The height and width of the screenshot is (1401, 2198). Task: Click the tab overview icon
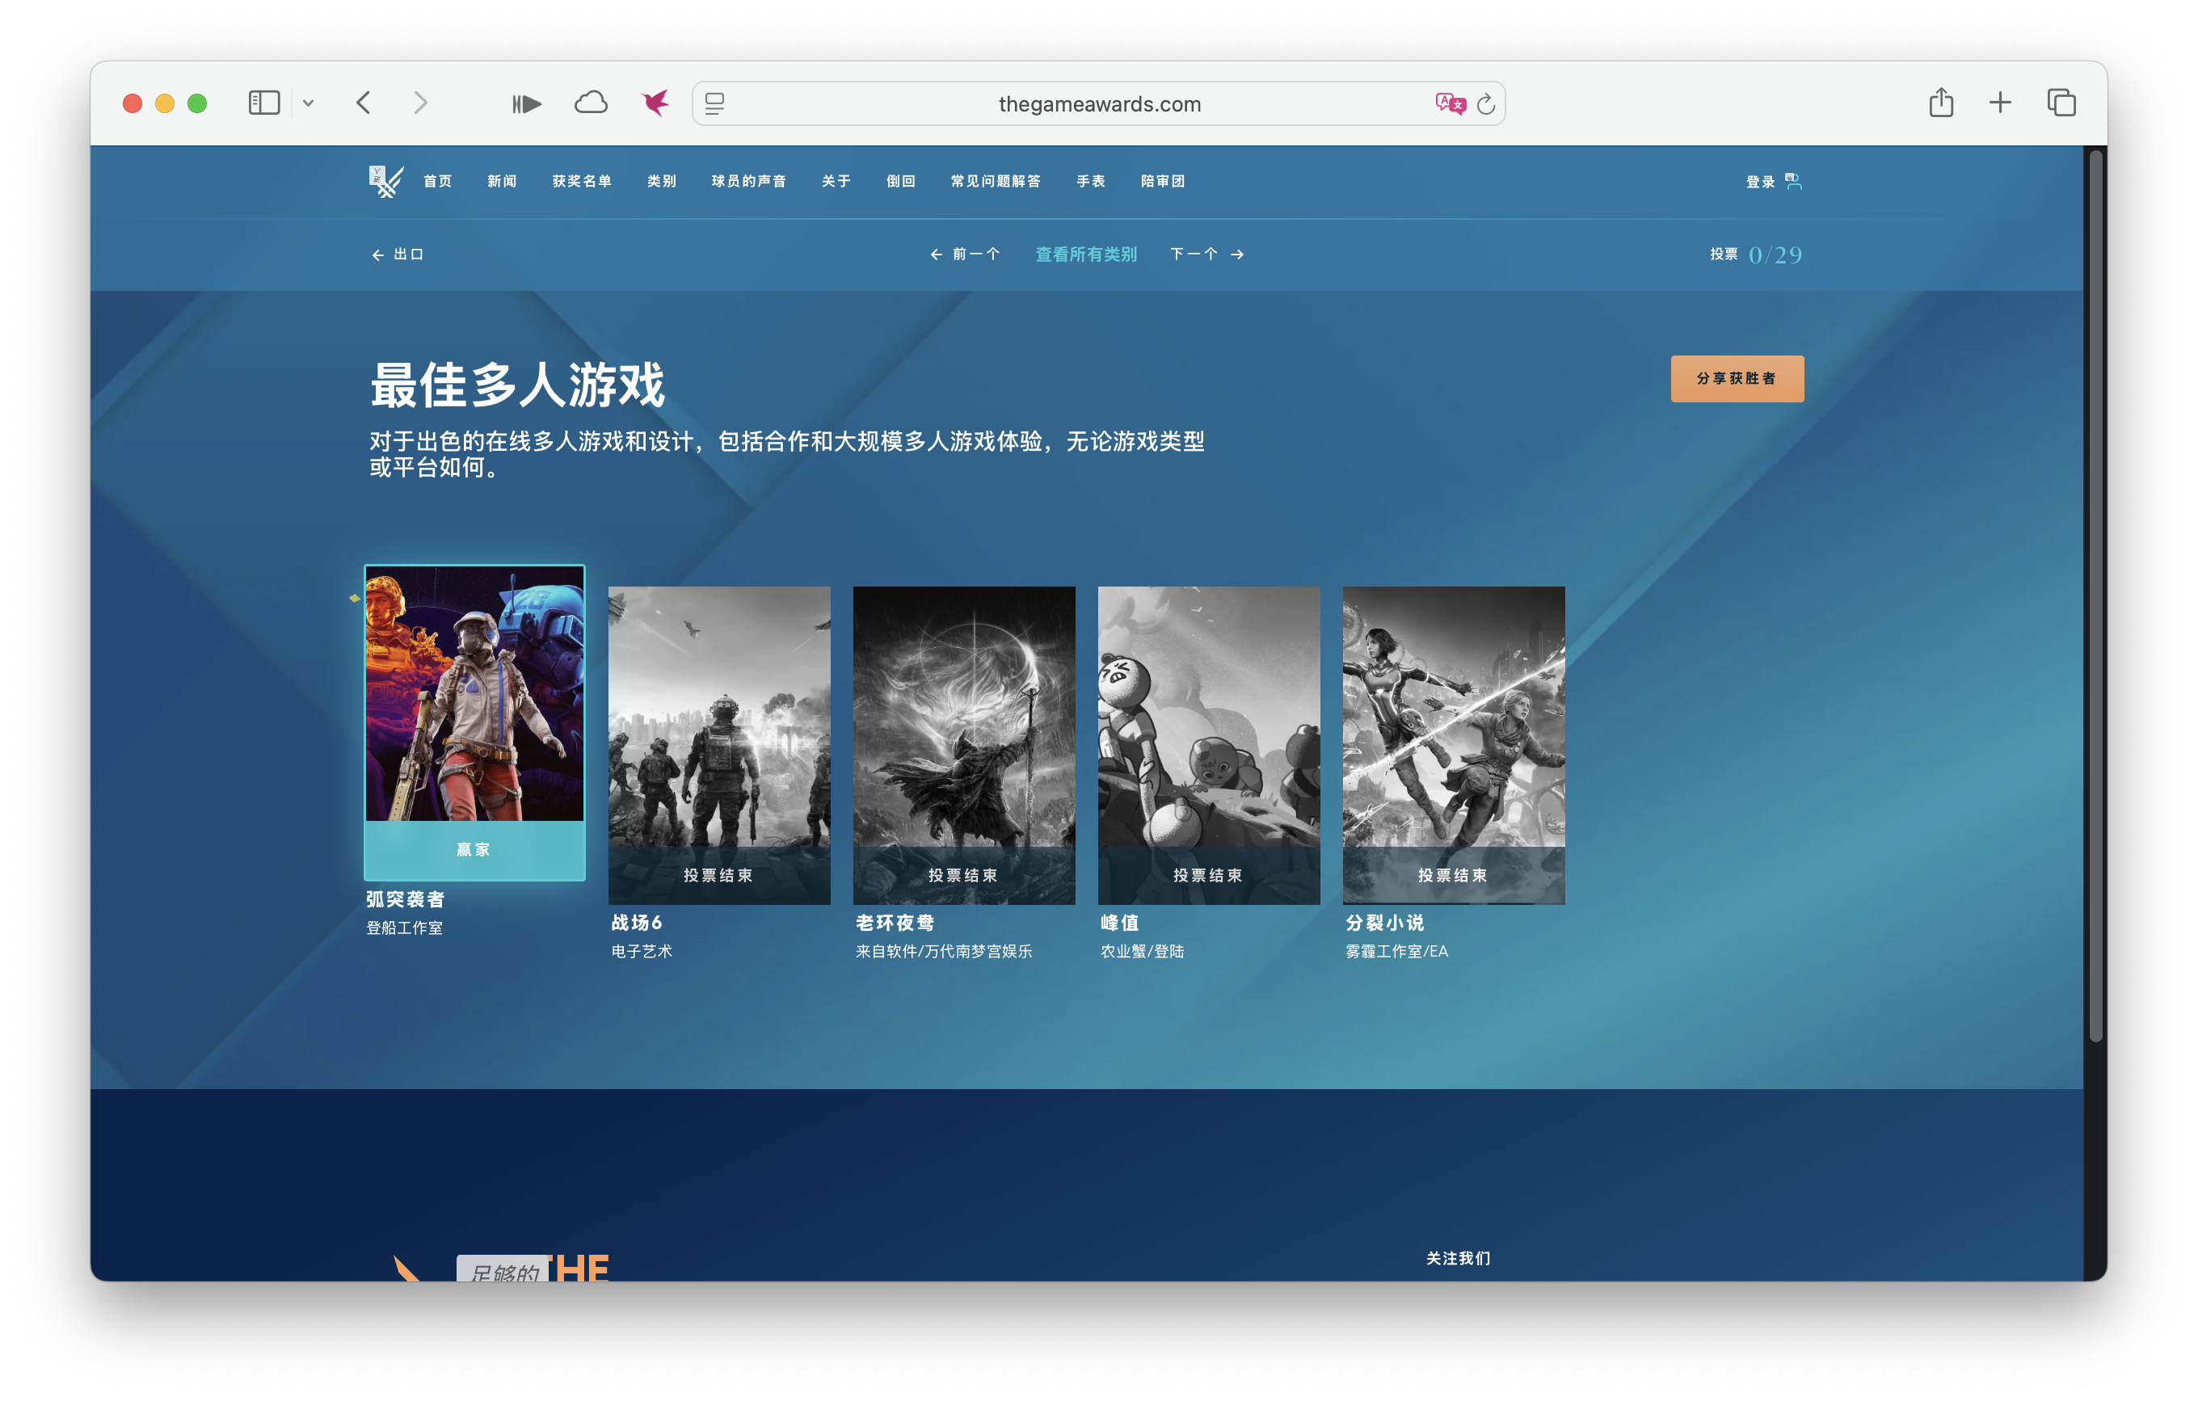pyautogui.click(x=2061, y=103)
